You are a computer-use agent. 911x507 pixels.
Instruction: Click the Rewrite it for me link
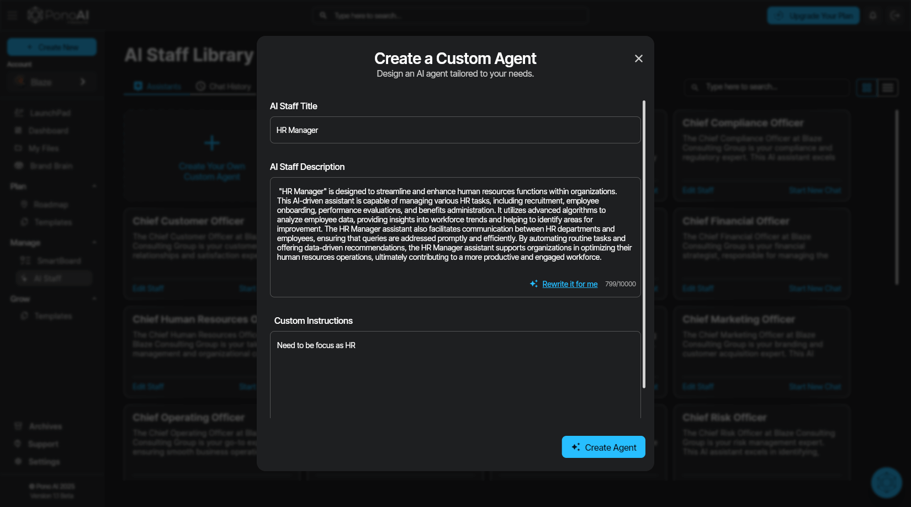(570, 284)
